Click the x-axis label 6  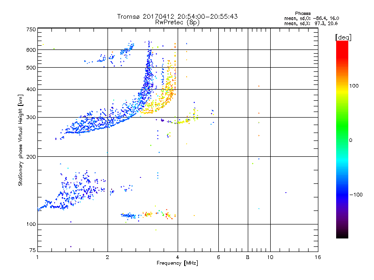coord(218,257)
